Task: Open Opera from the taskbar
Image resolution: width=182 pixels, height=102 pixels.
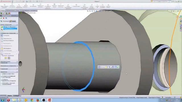Action: pos(9,100)
